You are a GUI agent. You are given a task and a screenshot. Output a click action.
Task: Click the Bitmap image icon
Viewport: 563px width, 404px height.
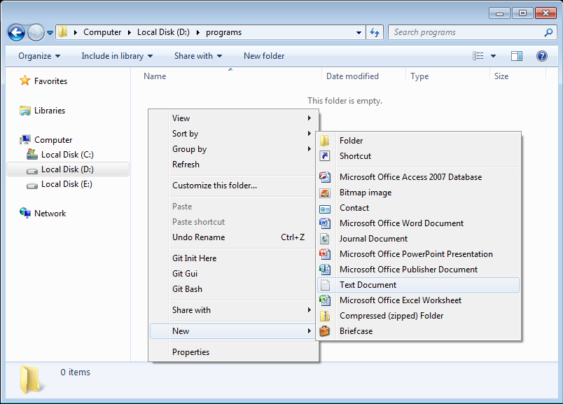[x=325, y=193]
